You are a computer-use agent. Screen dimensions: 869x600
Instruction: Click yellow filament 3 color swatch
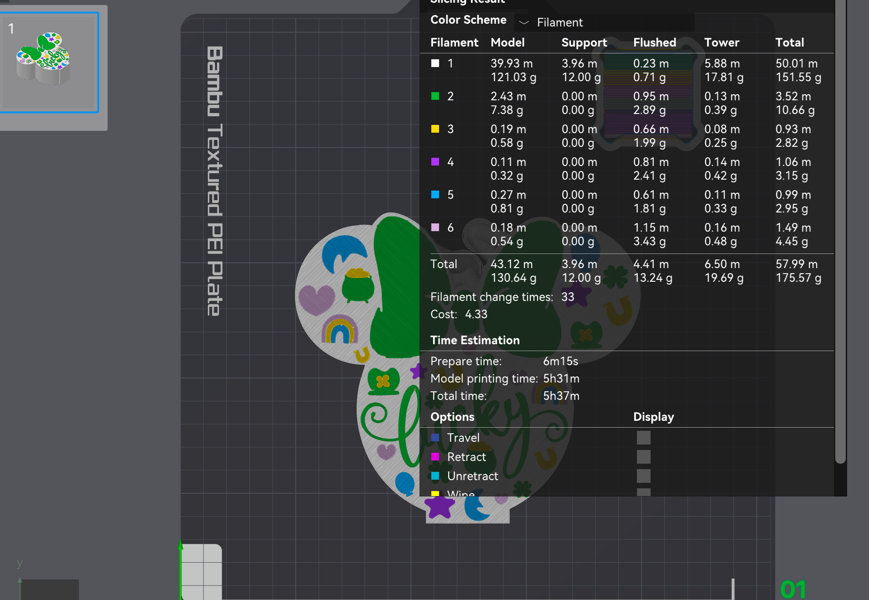click(435, 129)
